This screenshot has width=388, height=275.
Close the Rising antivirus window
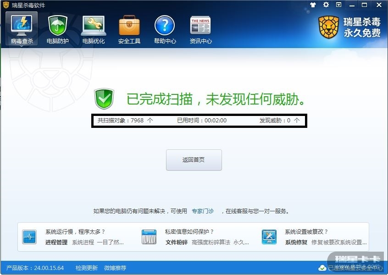pos(379,5)
